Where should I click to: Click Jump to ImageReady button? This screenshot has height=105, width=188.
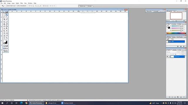click(x=5, y=51)
